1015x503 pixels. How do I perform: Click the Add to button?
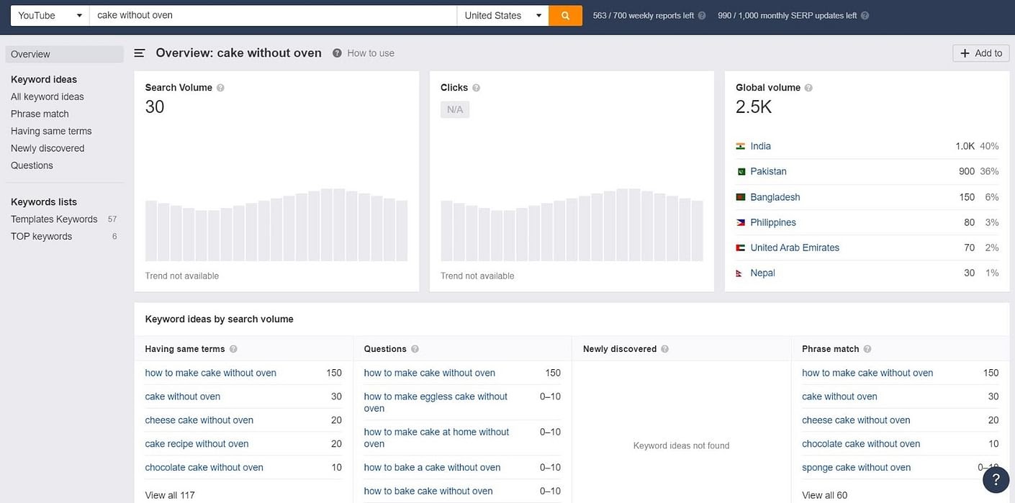[x=980, y=52]
